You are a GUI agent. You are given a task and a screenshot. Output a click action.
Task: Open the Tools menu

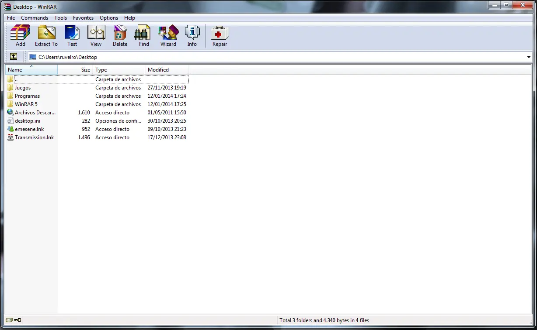point(61,18)
